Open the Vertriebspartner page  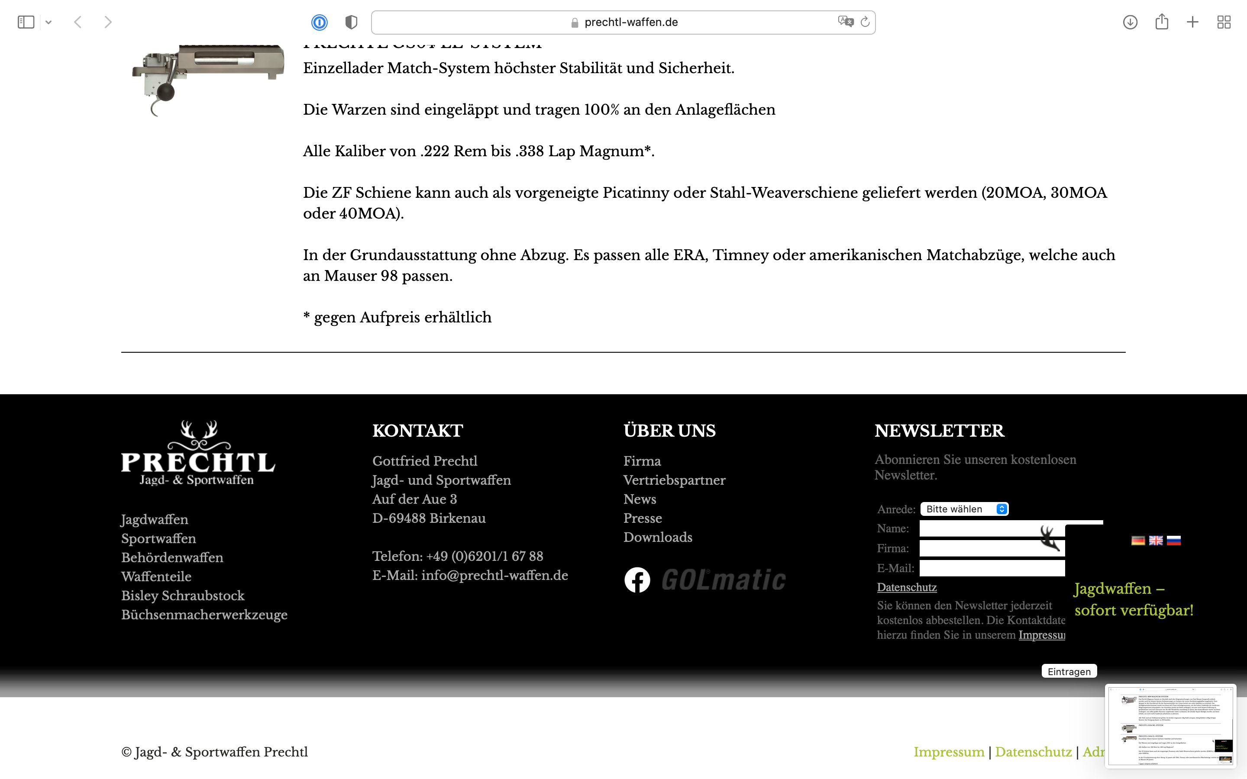(675, 480)
